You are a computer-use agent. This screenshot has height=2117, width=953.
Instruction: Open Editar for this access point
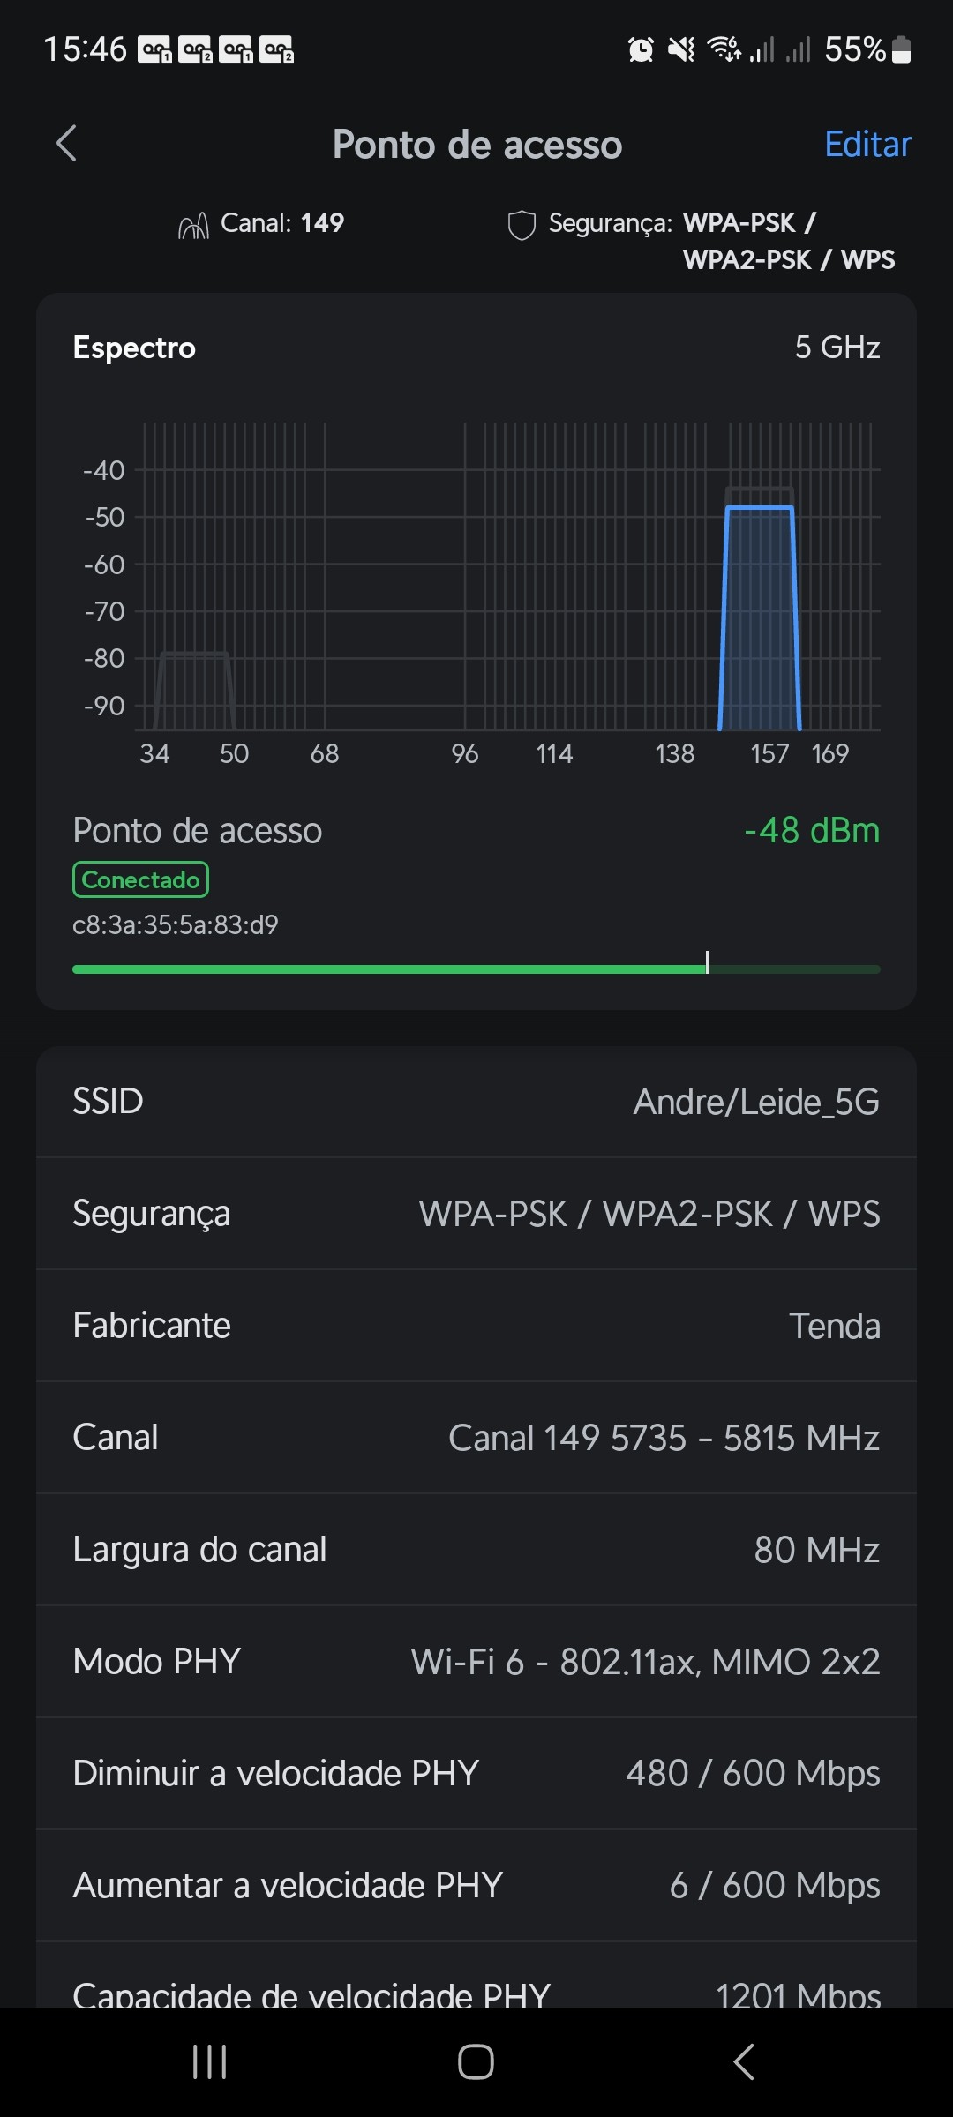tap(867, 145)
